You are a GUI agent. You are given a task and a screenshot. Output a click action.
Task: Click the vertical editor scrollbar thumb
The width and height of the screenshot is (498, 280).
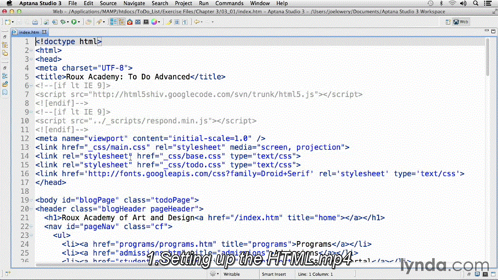pyautogui.click(x=488, y=58)
